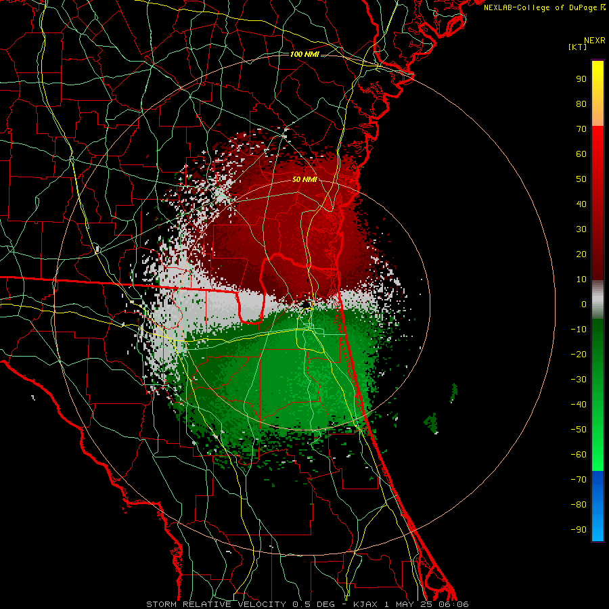The width and height of the screenshot is (609, 609).
Task: Click the 80 value on velocity scale
Action: coord(581,104)
